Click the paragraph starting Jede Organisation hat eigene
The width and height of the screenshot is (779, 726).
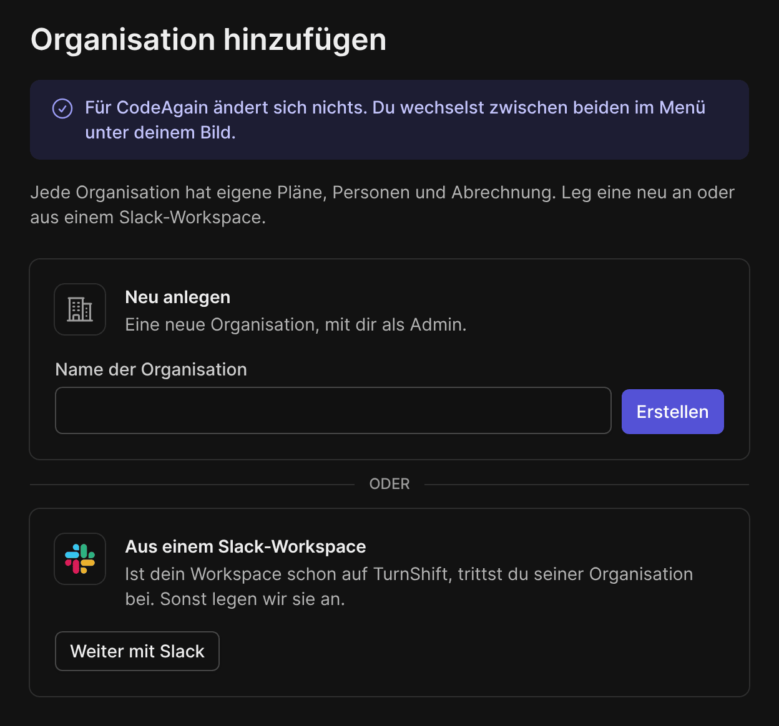coord(383,205)
